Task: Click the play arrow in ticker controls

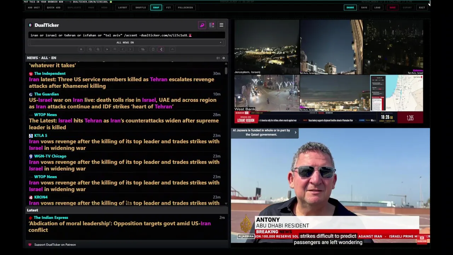Action: click(x=107, y=49)
